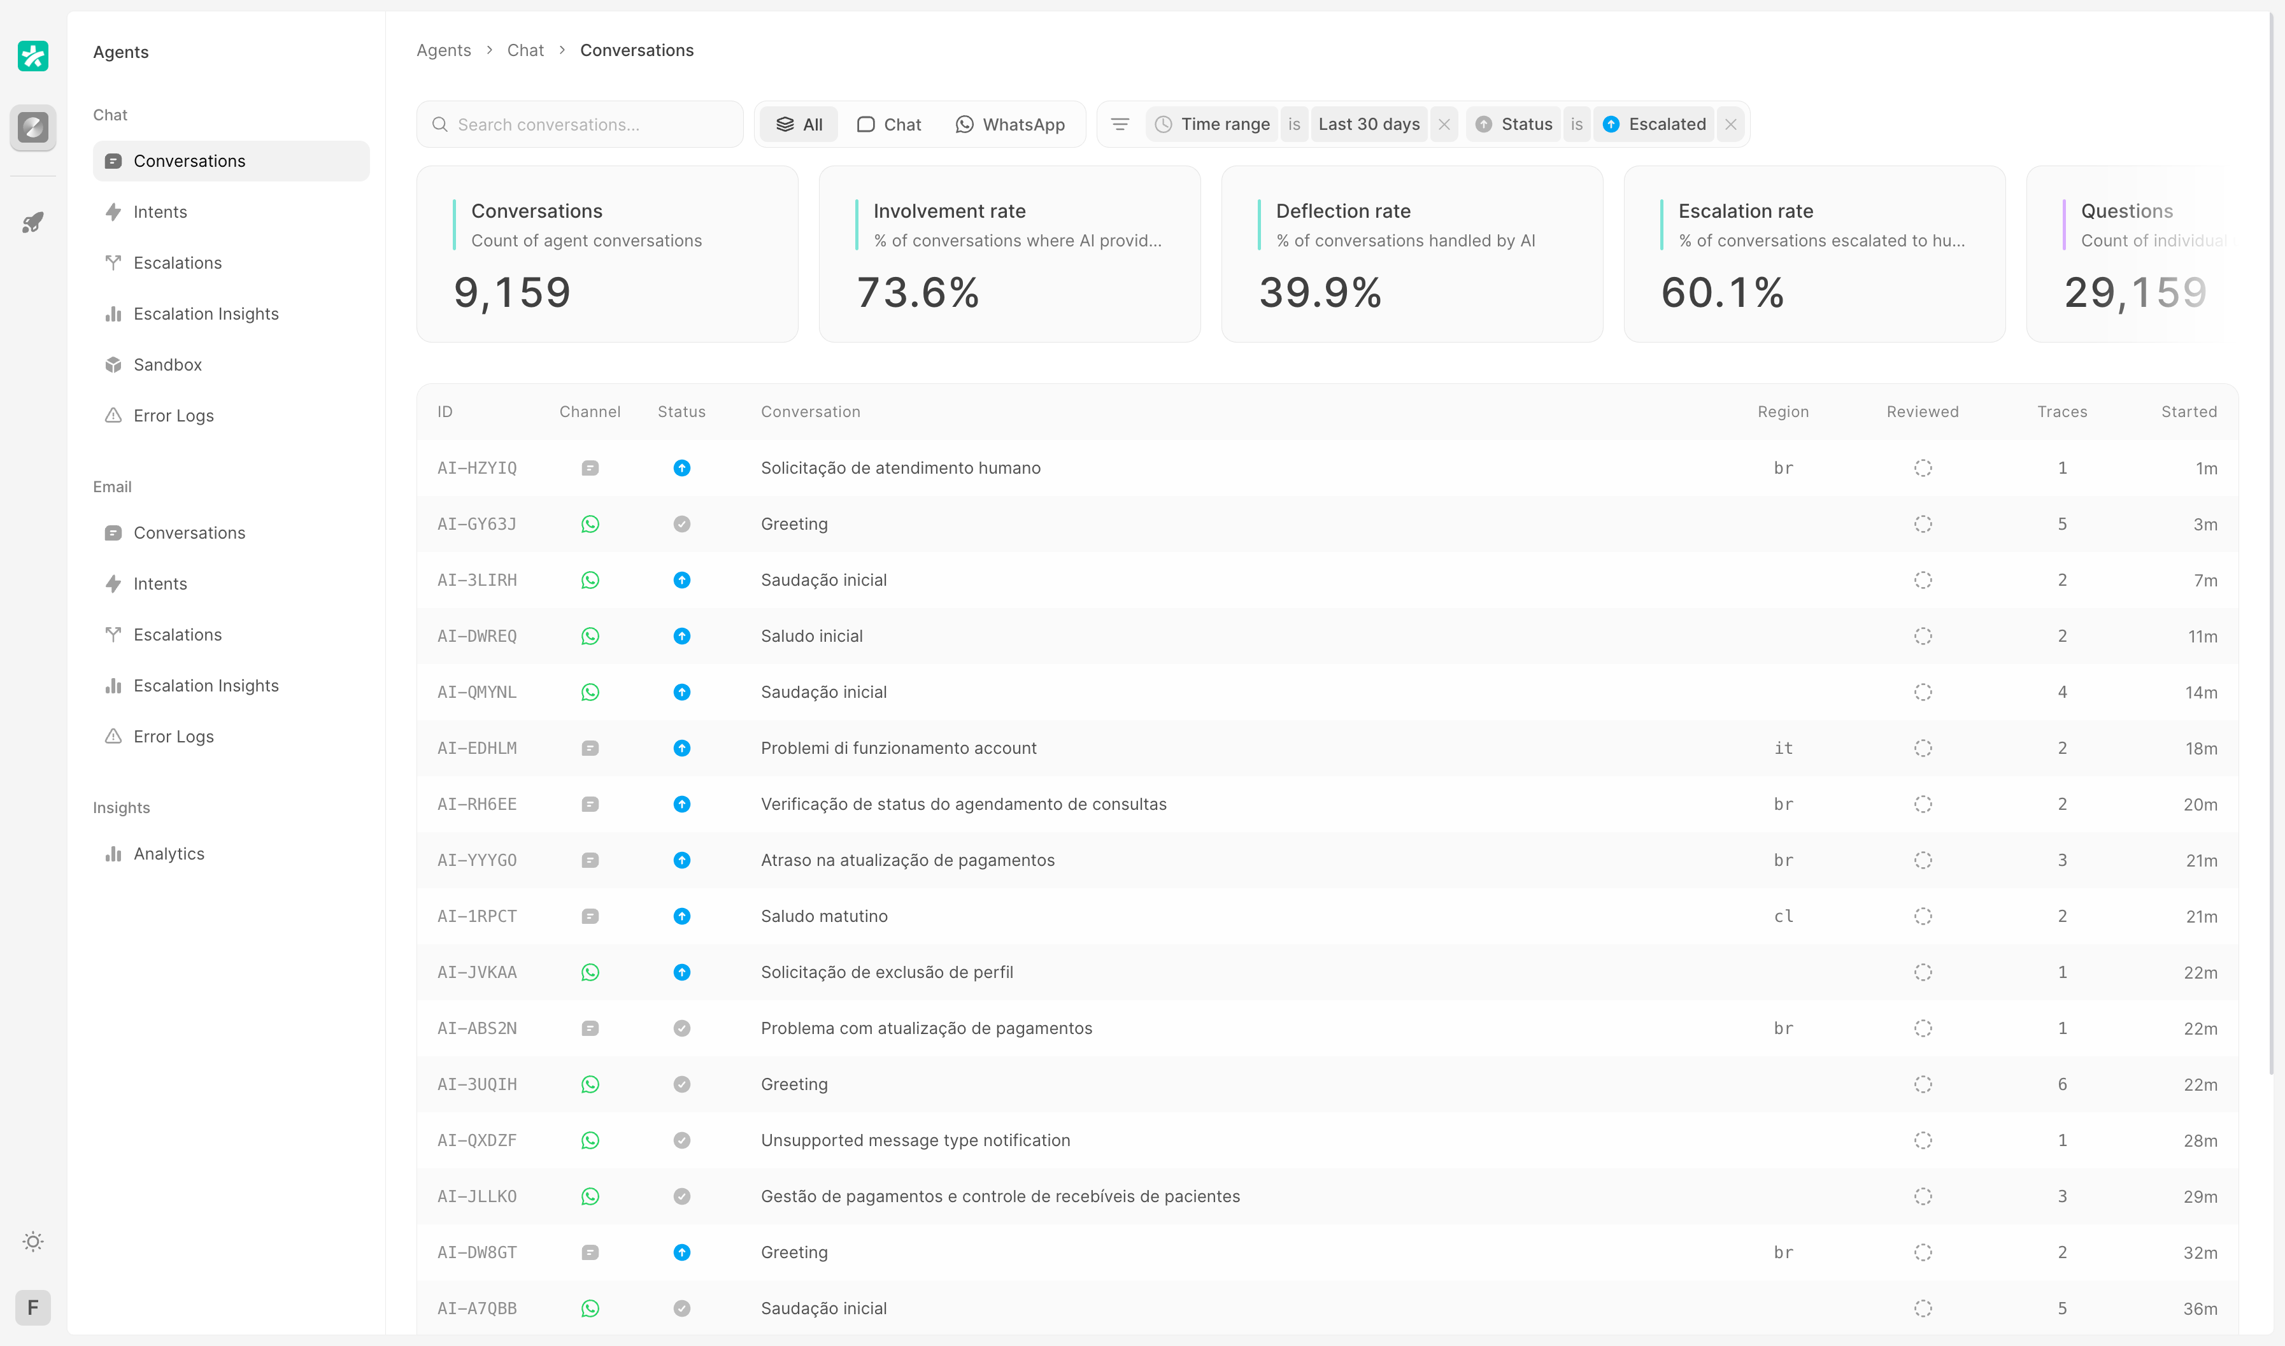This screenshot has height=1346, width=2285.
Task: Click the WhatsApp icon for AI-QMYNL
Action: pyautogui.click(x=590, y=692)
